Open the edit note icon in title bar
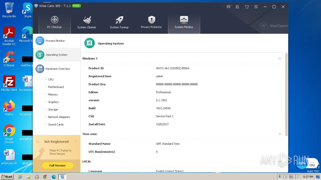 tap(237, 7)
